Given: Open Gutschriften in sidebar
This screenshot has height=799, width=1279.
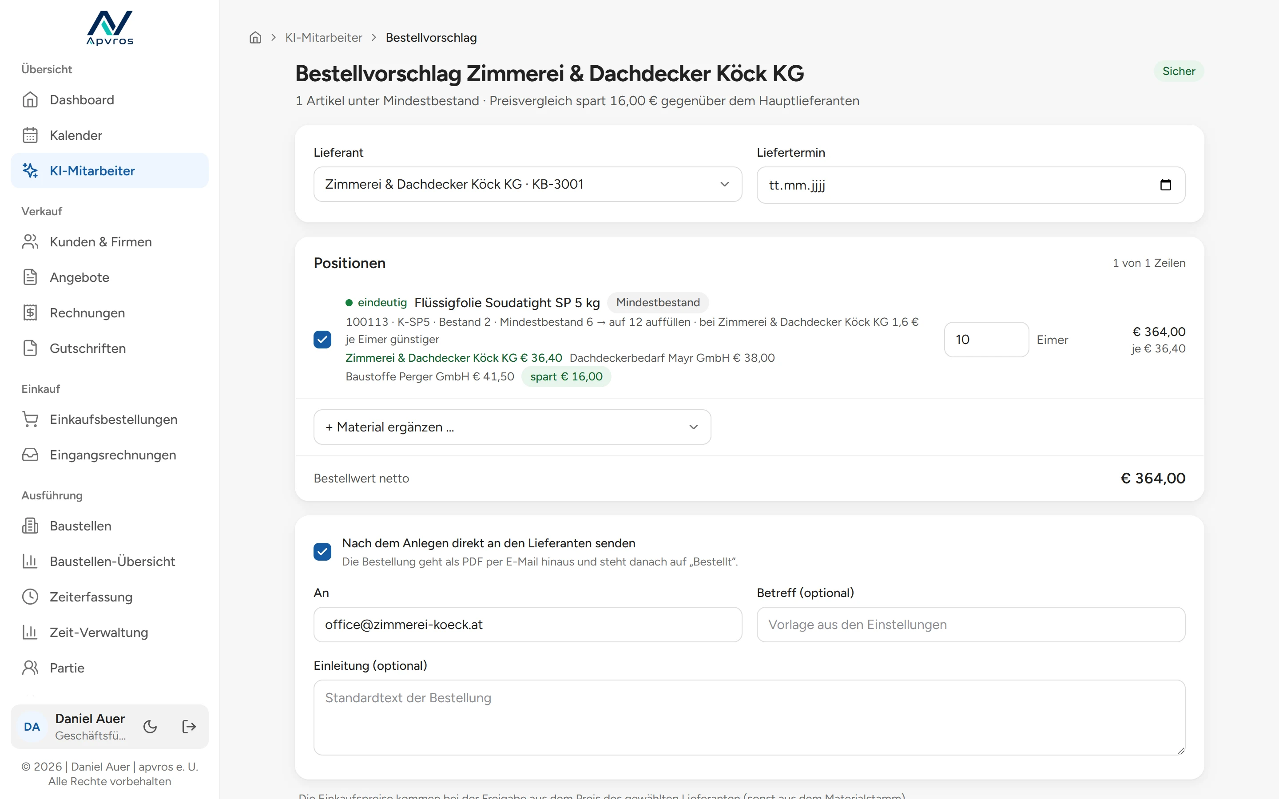Looking at the screenshot, I should tap(109, 348).
